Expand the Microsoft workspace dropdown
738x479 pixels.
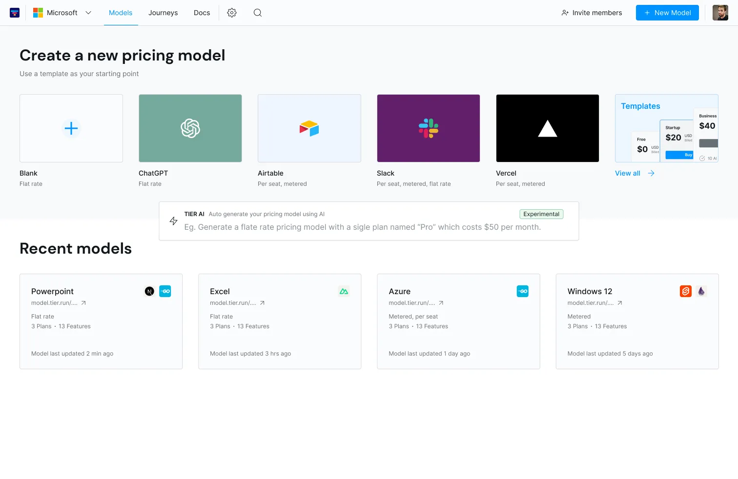[x=88, y=13]
